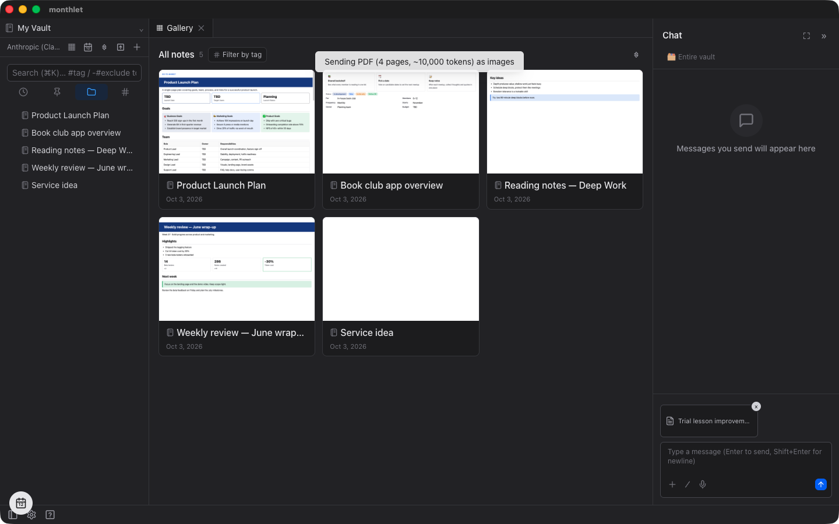Viewport: 839px width, 524px height.
Task: Show recent notes via the clock icon
Action: pos(23,92)
